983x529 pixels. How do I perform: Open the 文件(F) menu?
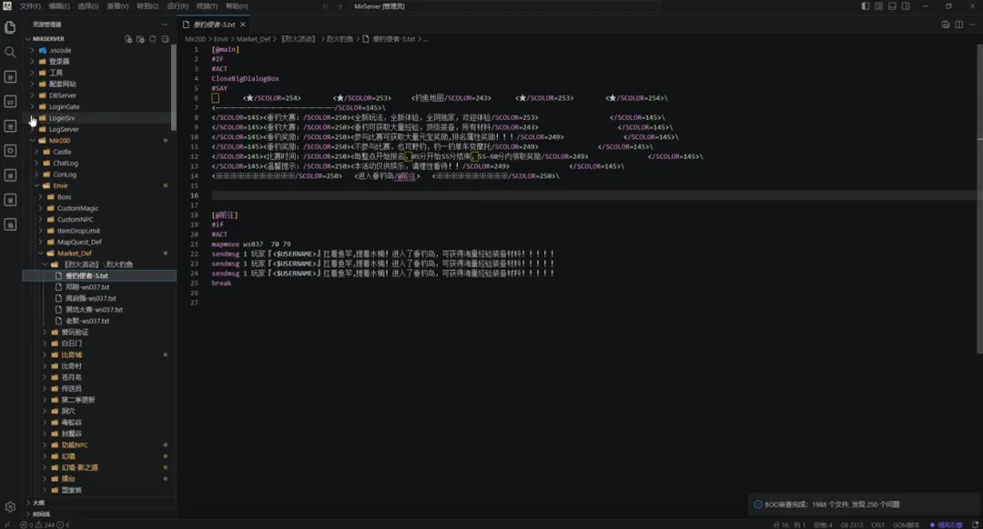coord(29,6)
